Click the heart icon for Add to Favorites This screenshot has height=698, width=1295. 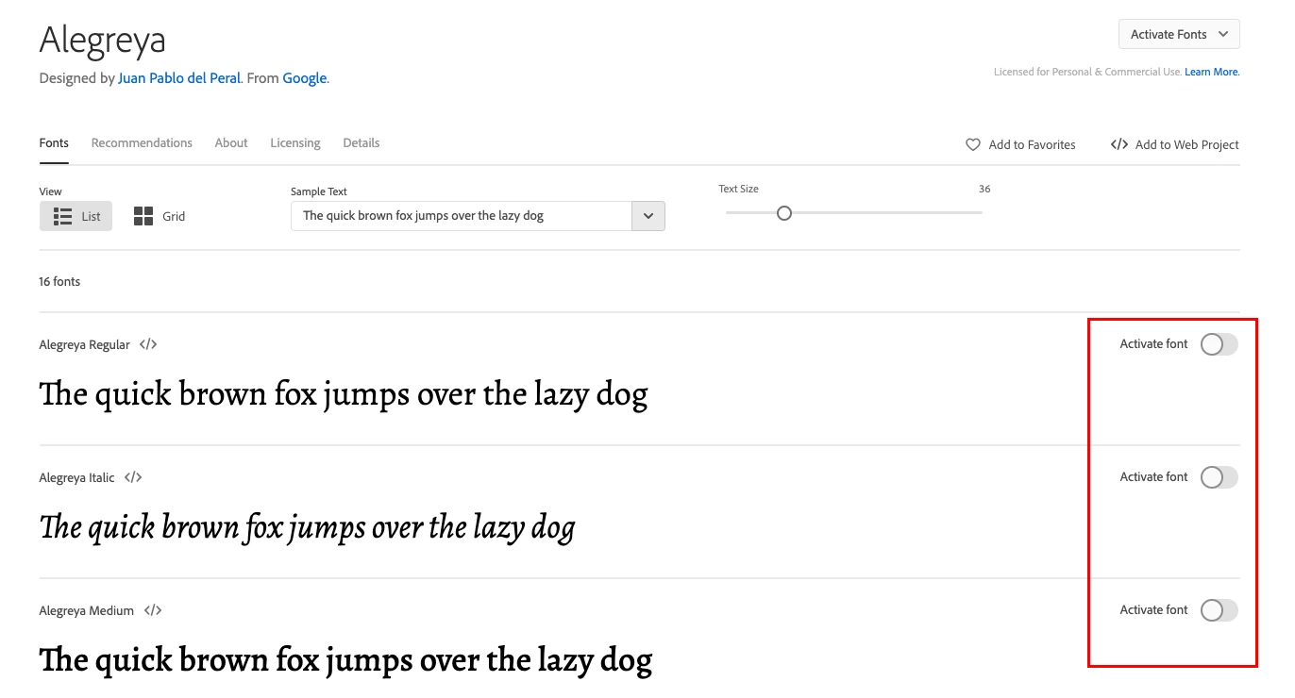point(973,144)
